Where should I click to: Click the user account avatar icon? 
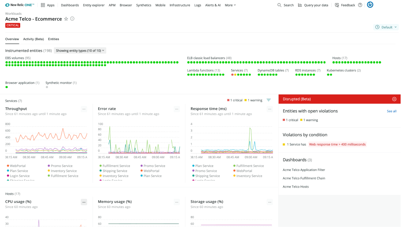click(x=370, y=5)
